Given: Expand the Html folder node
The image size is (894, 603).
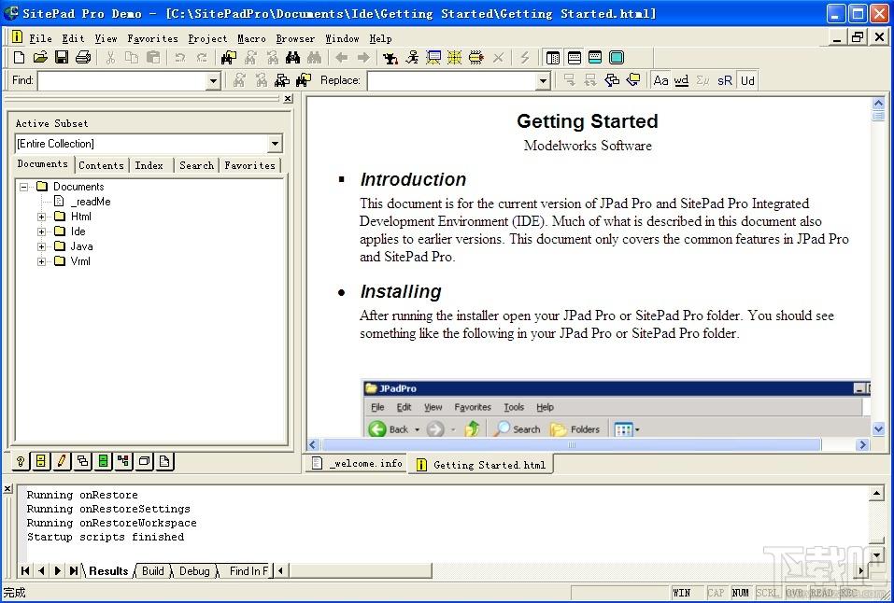Looking at the screenshot, I should click(41, 217).
